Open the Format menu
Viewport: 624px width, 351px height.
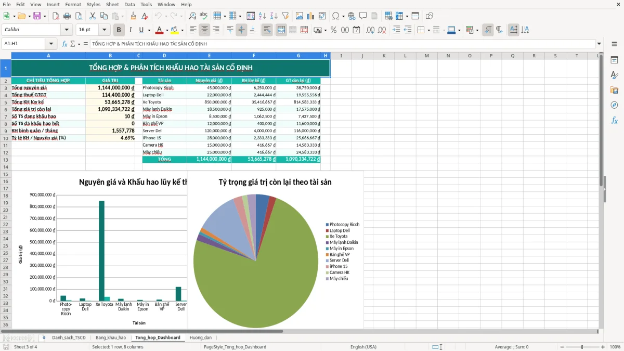(73, 4)
